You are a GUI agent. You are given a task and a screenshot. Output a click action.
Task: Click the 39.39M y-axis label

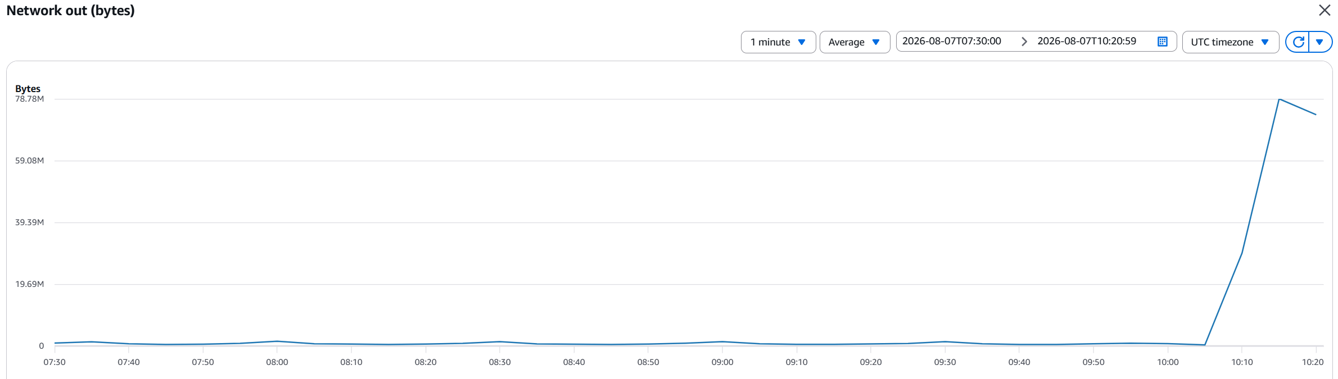(29, 222)
